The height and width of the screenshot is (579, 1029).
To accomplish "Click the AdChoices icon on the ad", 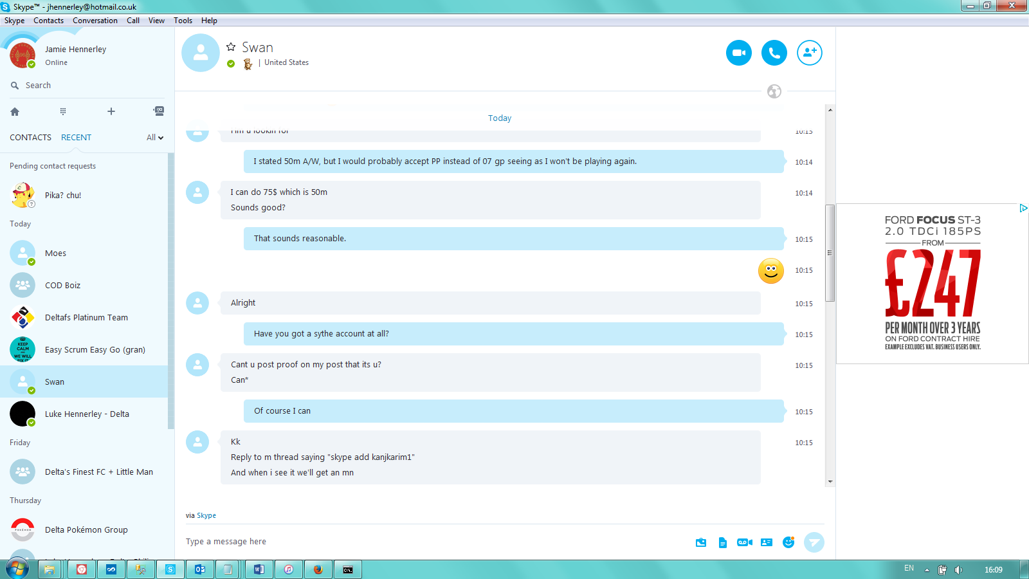I will (1023, 208).
